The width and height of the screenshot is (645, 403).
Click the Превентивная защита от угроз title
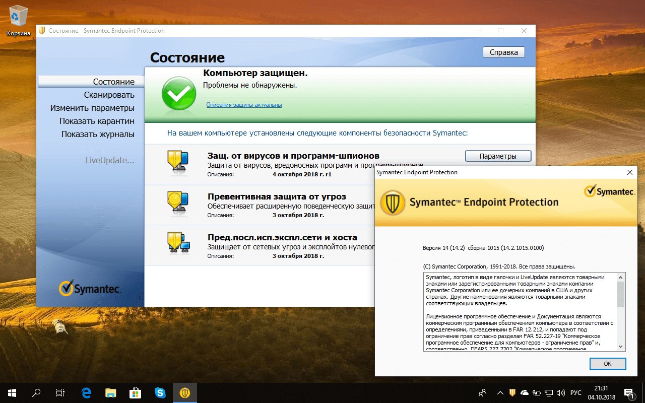click(277, 196)
